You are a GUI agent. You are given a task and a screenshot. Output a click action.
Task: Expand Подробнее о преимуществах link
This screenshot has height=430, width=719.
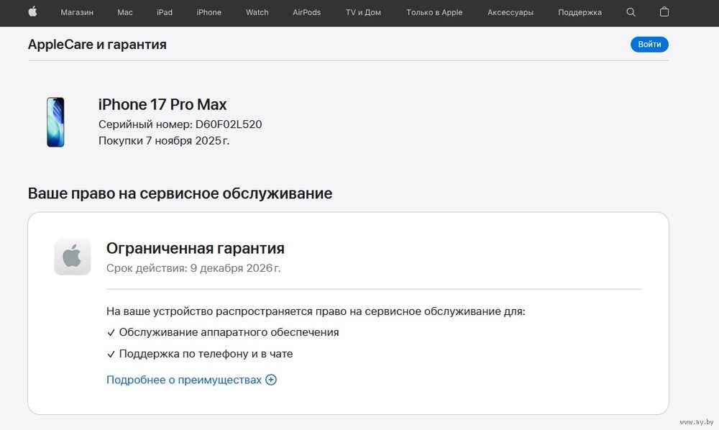pos(184,380)
